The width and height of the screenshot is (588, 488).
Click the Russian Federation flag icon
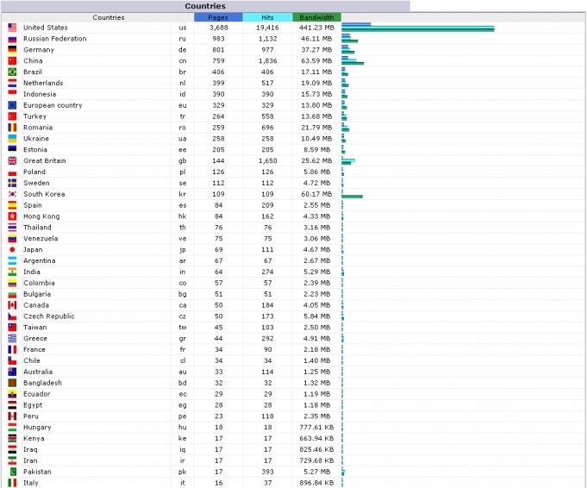click(x=12, y=39)
